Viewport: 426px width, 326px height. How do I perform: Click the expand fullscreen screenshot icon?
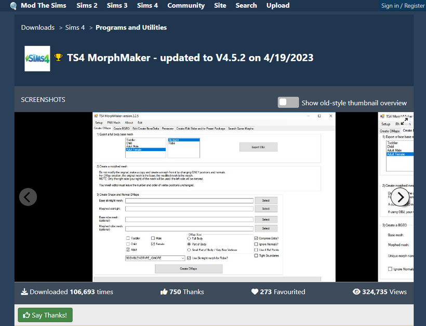coord(403,123)
